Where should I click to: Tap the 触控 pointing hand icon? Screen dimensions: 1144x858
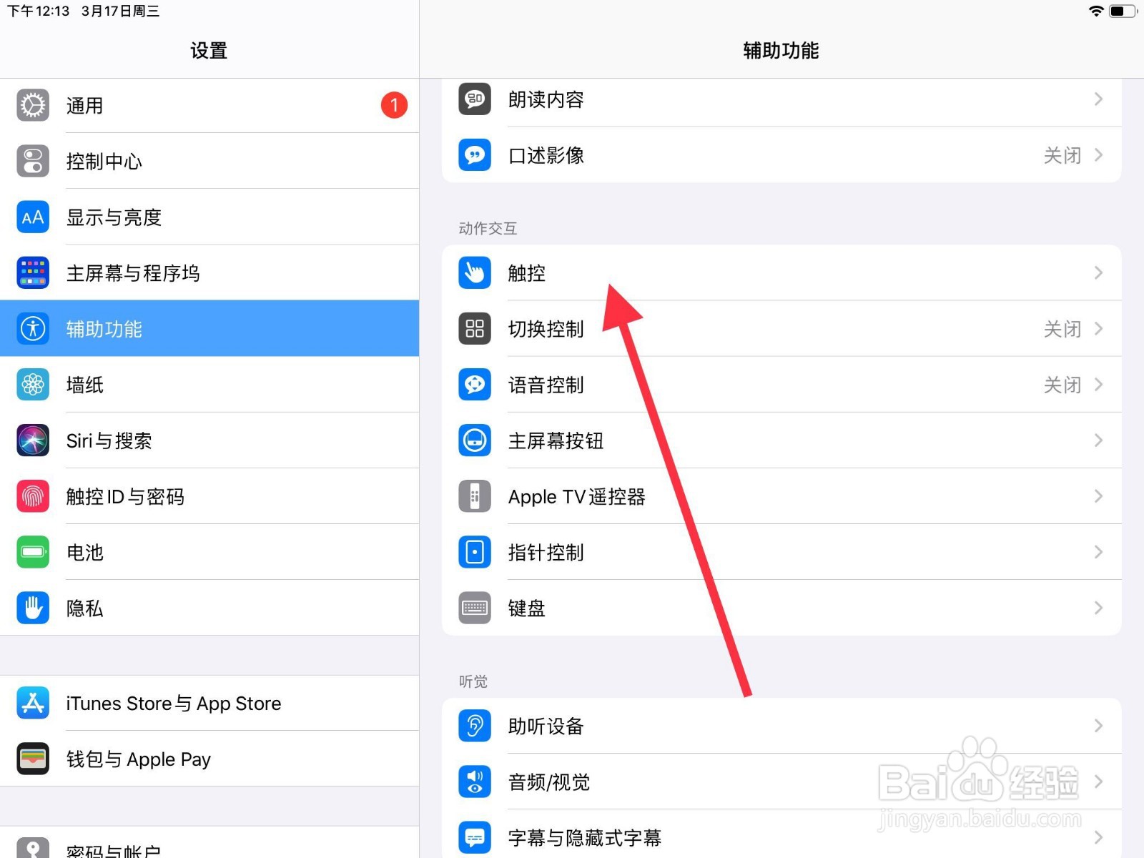tap(475, 272)
